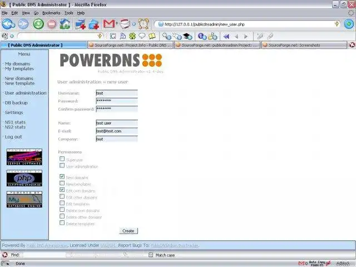
Task: Open the Bookmarks menu
Action: click(x=51, y=13)
